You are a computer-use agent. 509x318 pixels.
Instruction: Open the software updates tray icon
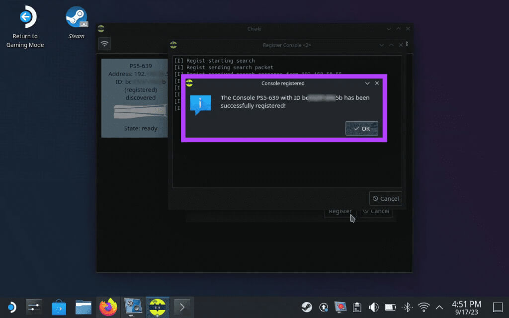[323, 307]
